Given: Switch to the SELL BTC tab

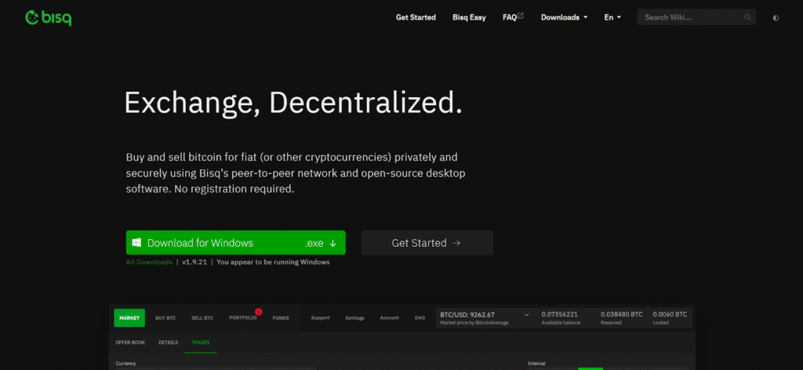Looking at the screenshot, I should tap(202, 318).
